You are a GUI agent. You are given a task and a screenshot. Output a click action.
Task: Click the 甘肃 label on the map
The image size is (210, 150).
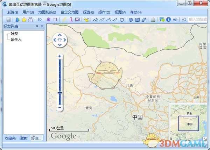click(129, 86)
